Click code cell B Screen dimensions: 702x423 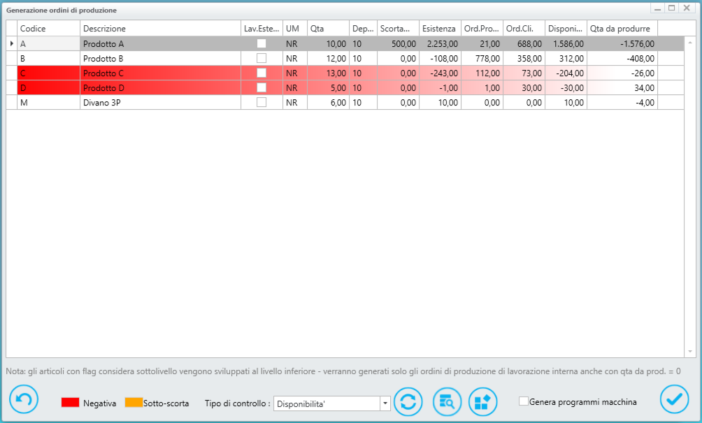pyautogui.click(x=48, y=58)
